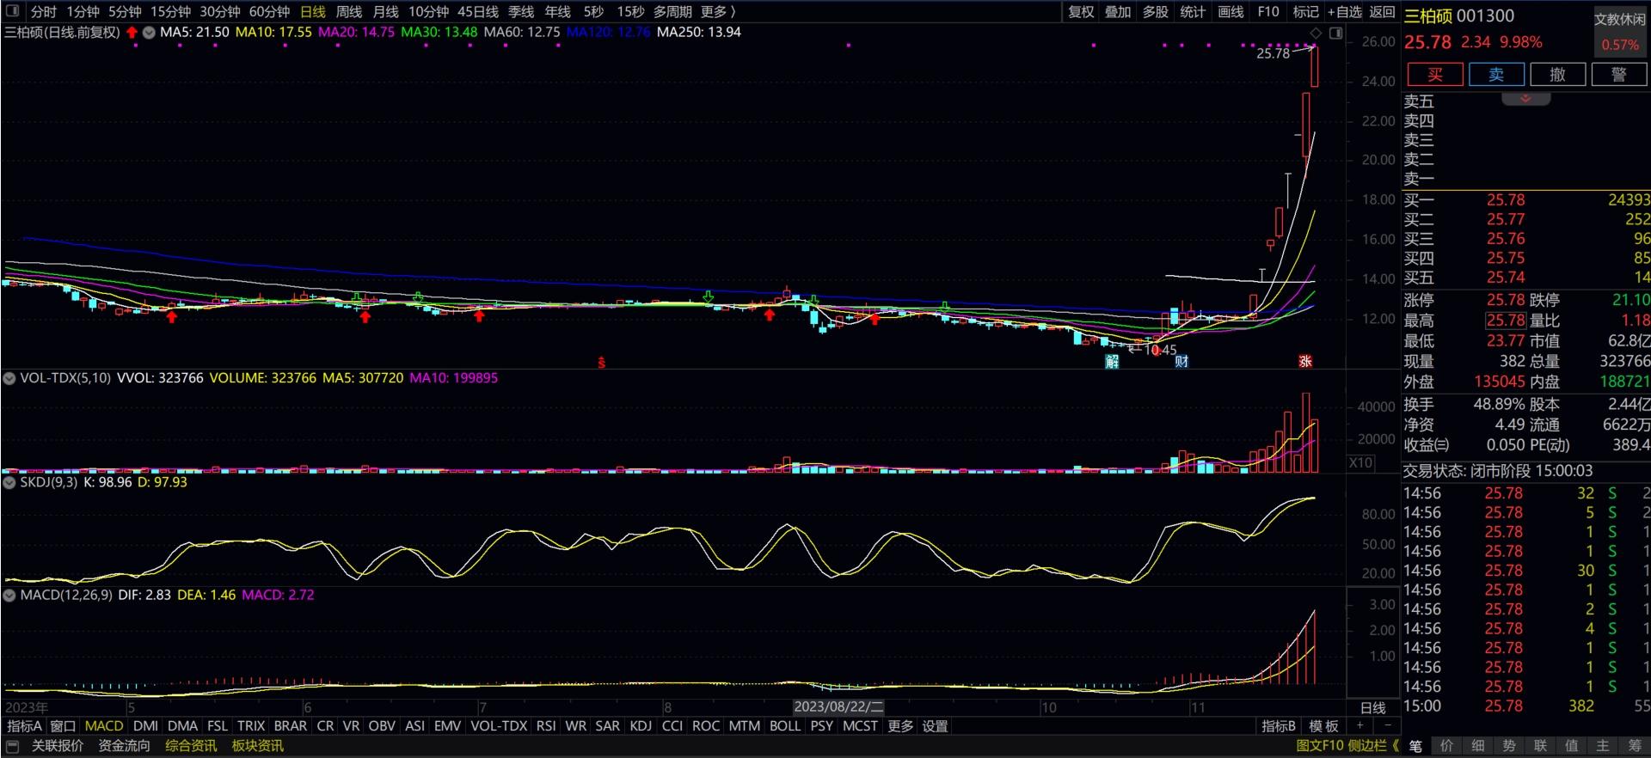This screenshot has height=758, width=1651.
Task: Toggle the MACD panel indicator circle
Action: (10, 595)
